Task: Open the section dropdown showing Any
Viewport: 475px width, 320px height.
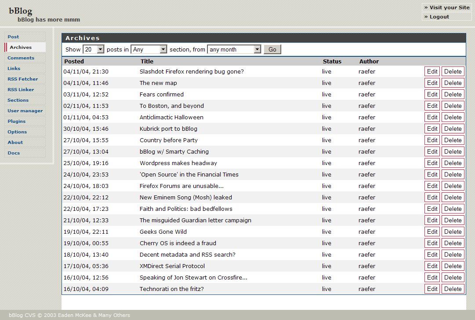Action: coord(149,49)
